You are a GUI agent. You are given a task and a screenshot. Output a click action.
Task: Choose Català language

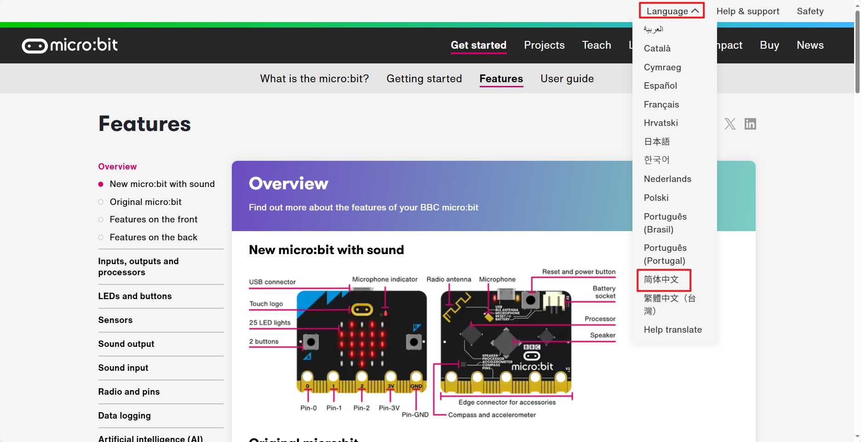[x=657, y=48]
